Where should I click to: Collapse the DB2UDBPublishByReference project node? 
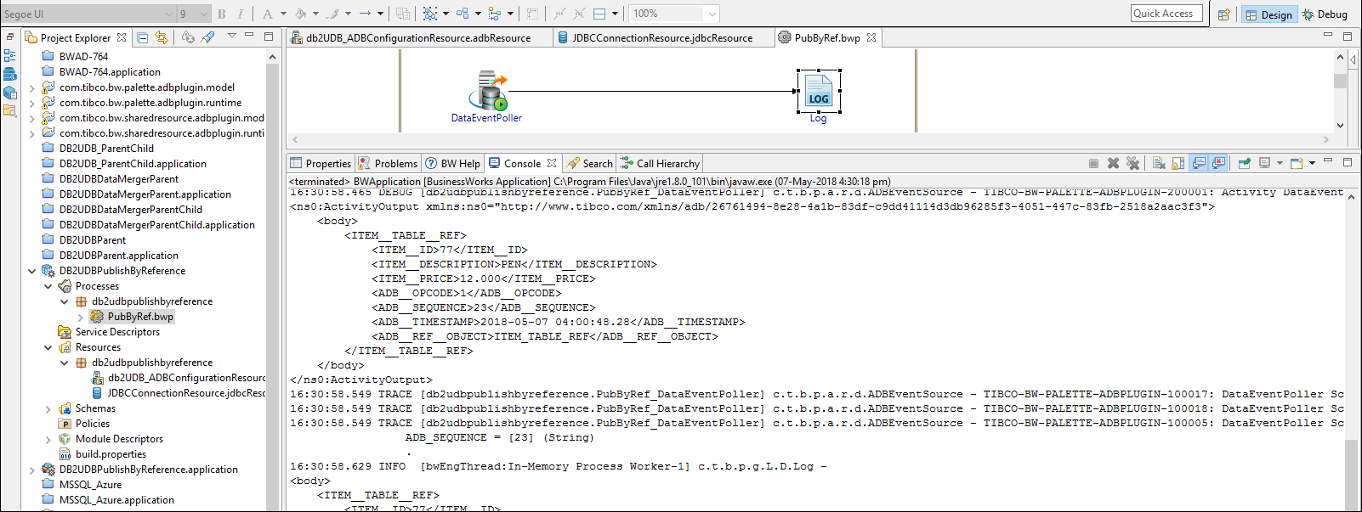click(x=31, y=271)
